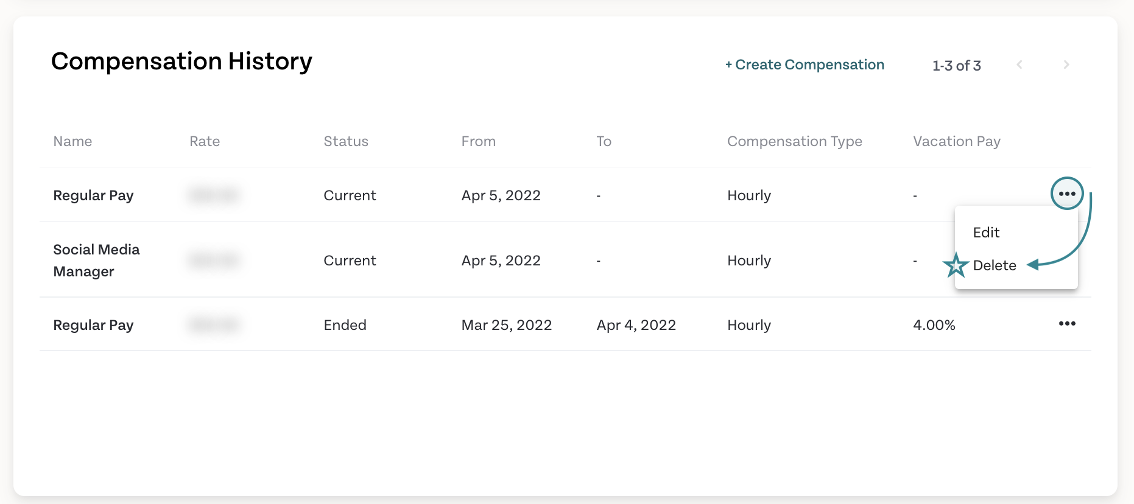Open the three-dot menu for ended Regular Pay

click(x=1067, y=324)
